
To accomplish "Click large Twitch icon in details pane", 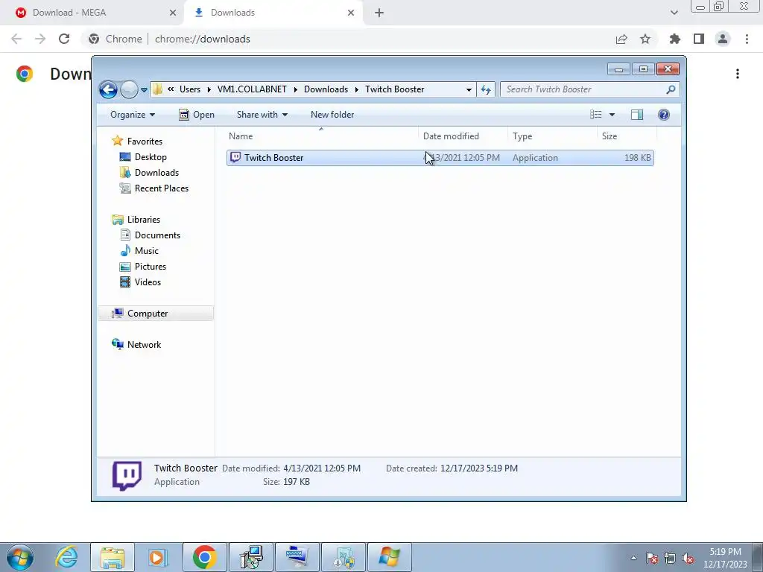I will (127, 476).
